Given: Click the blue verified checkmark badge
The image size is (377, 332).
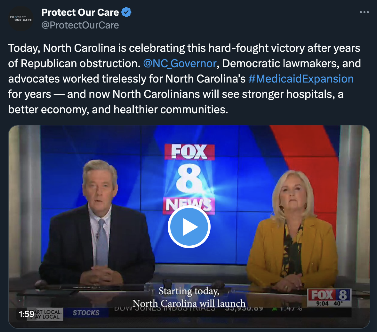Looking at the screenshot, I should click(x=126, y=12).
